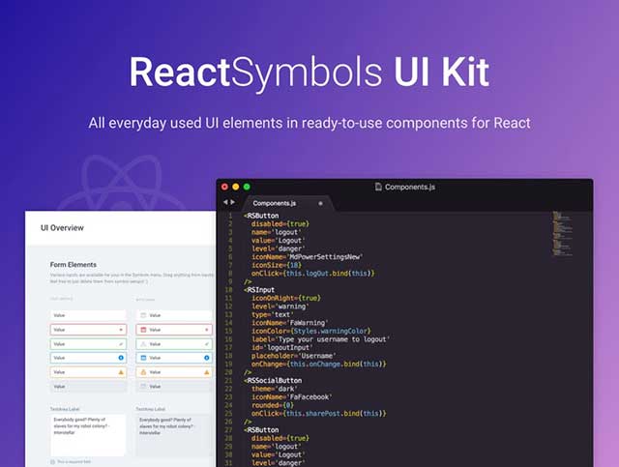Maximize the editor with the green button
The height and width of the screenshot is (467, 619).
tap(247, 187)
